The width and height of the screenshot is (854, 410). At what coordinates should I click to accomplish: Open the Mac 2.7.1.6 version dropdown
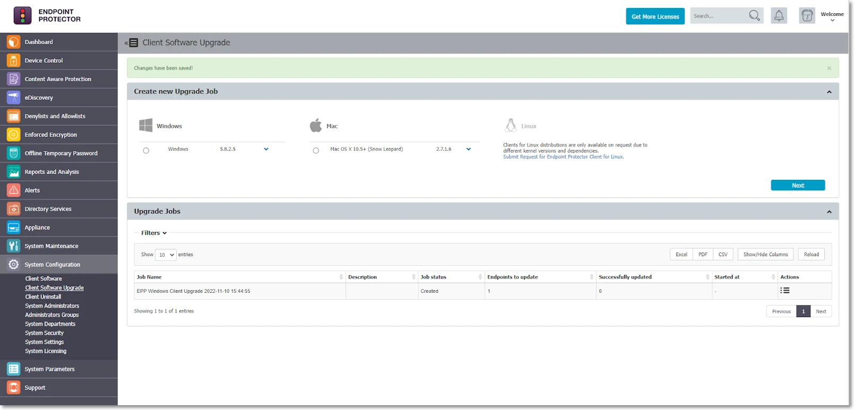469,149
